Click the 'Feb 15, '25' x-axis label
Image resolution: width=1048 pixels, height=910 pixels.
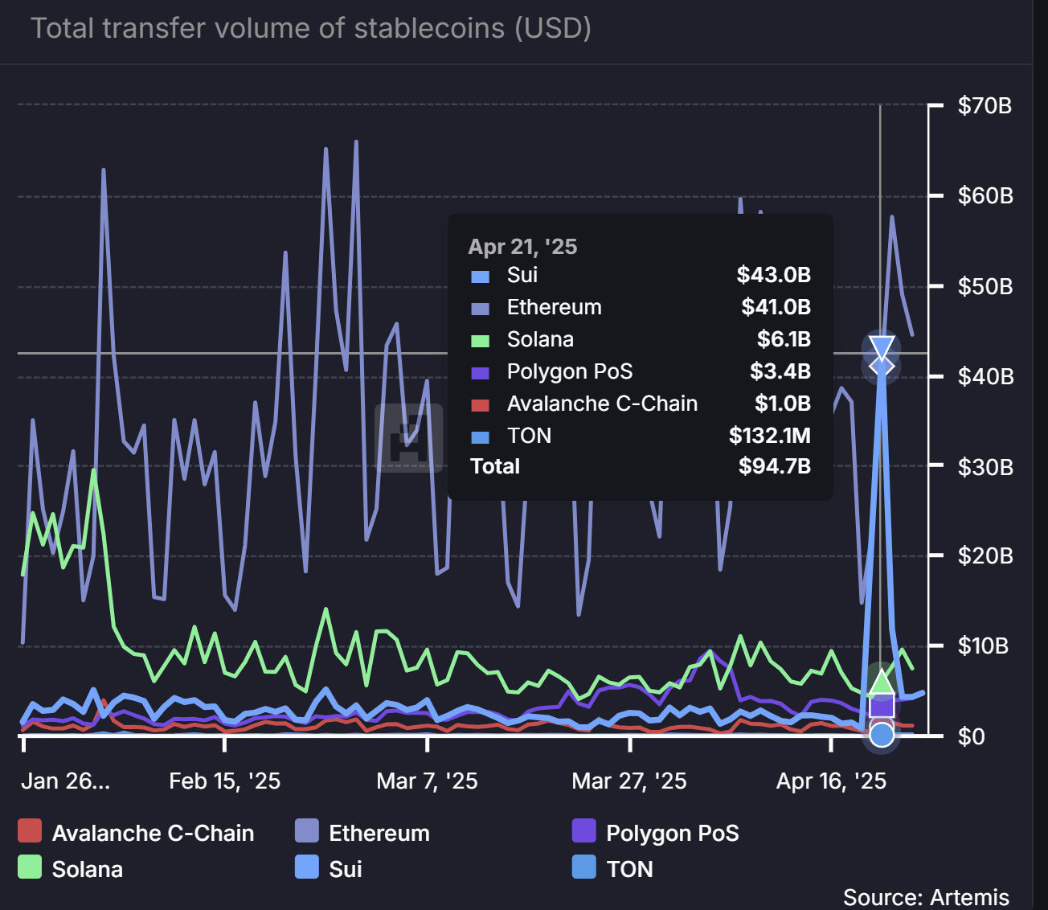225,781
